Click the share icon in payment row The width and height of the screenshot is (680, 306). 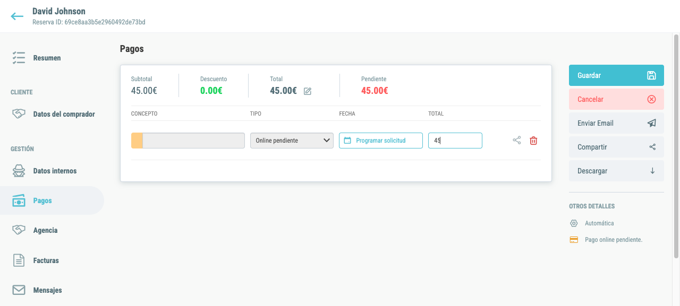tap(517, 141)
